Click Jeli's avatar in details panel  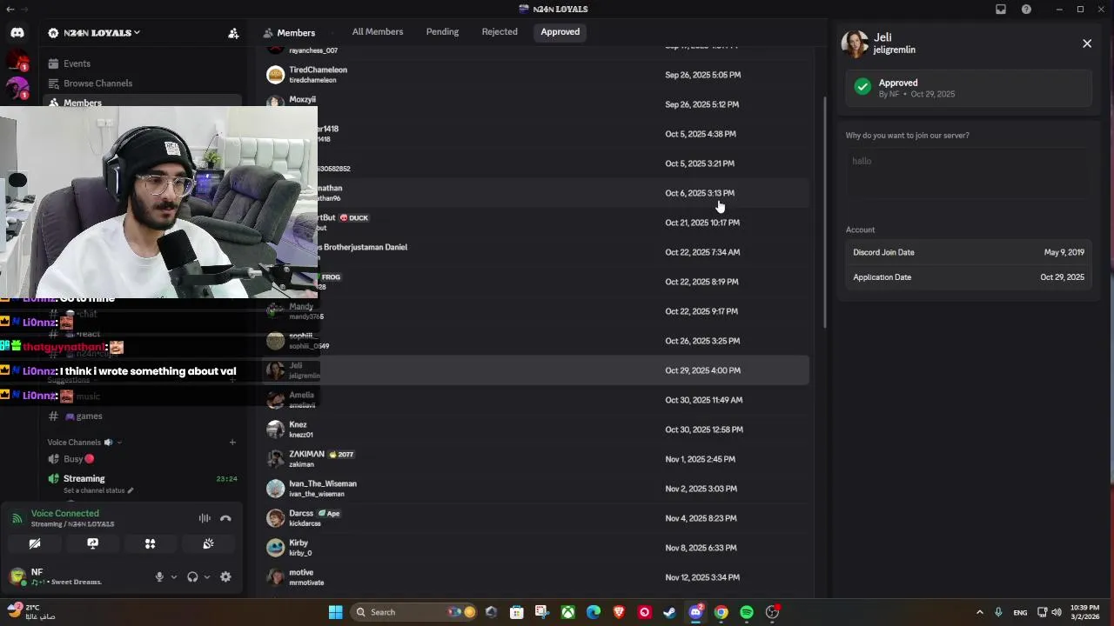tap(855, 43)
